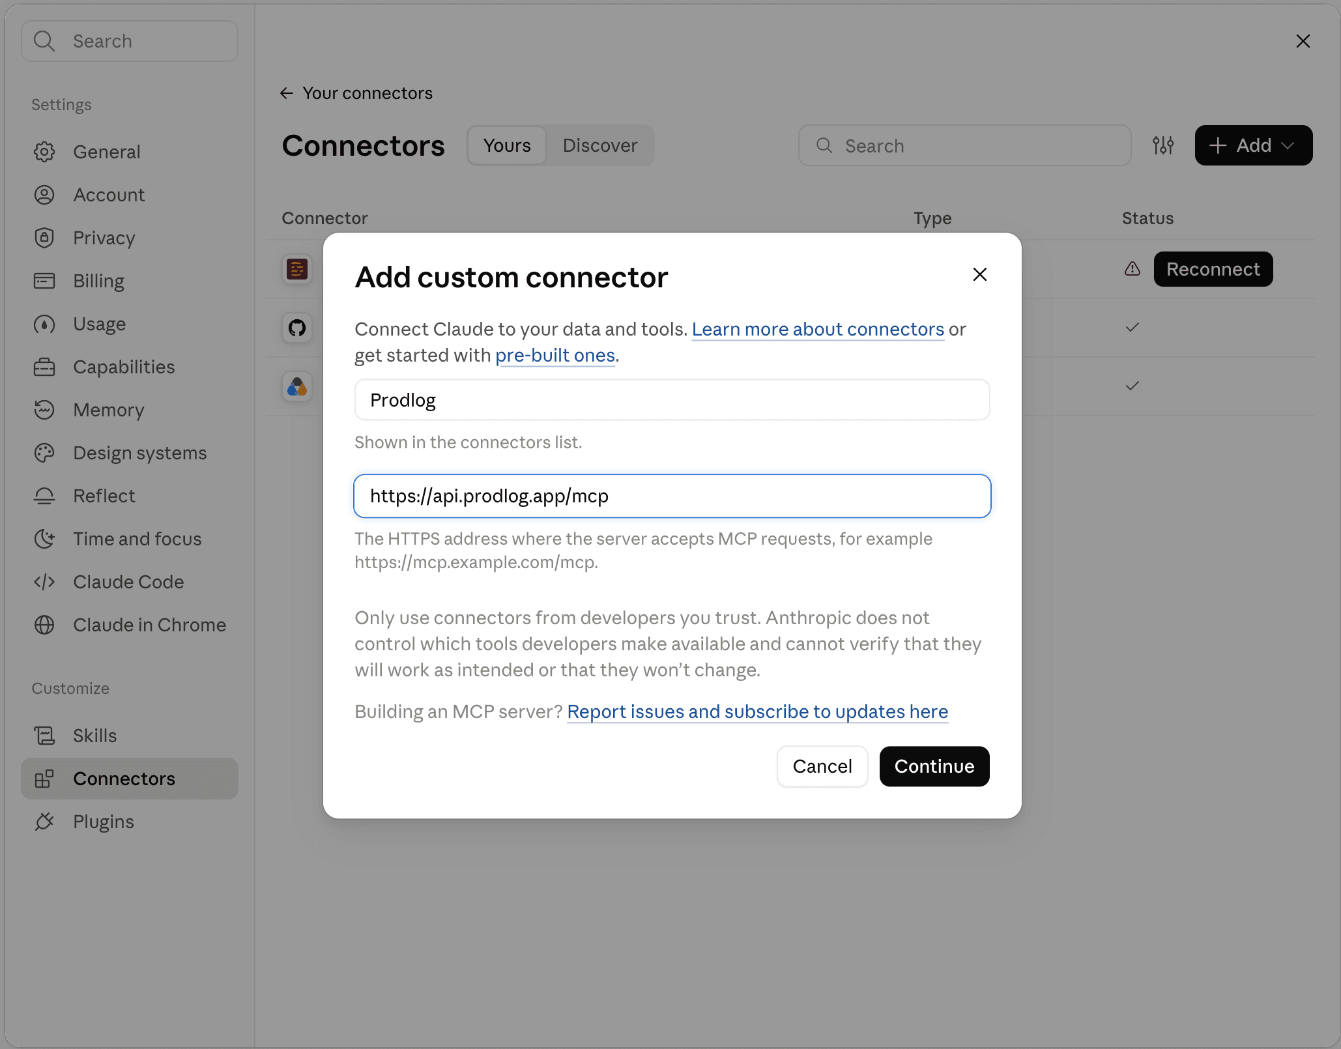This screenshot has width=1341, height=1049.
Task: Click the third connector's multicolor icon
Action: [297, 386]
